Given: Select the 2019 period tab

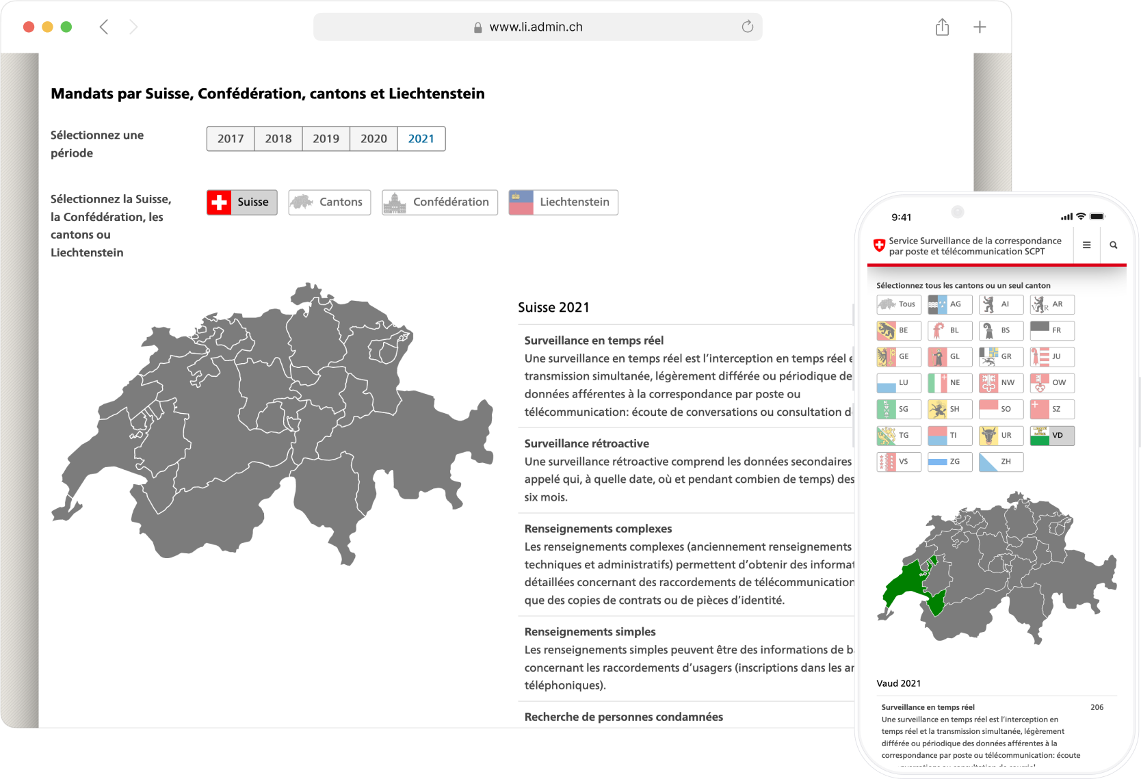Looking at the screenshot, I should tap(326, 139).
